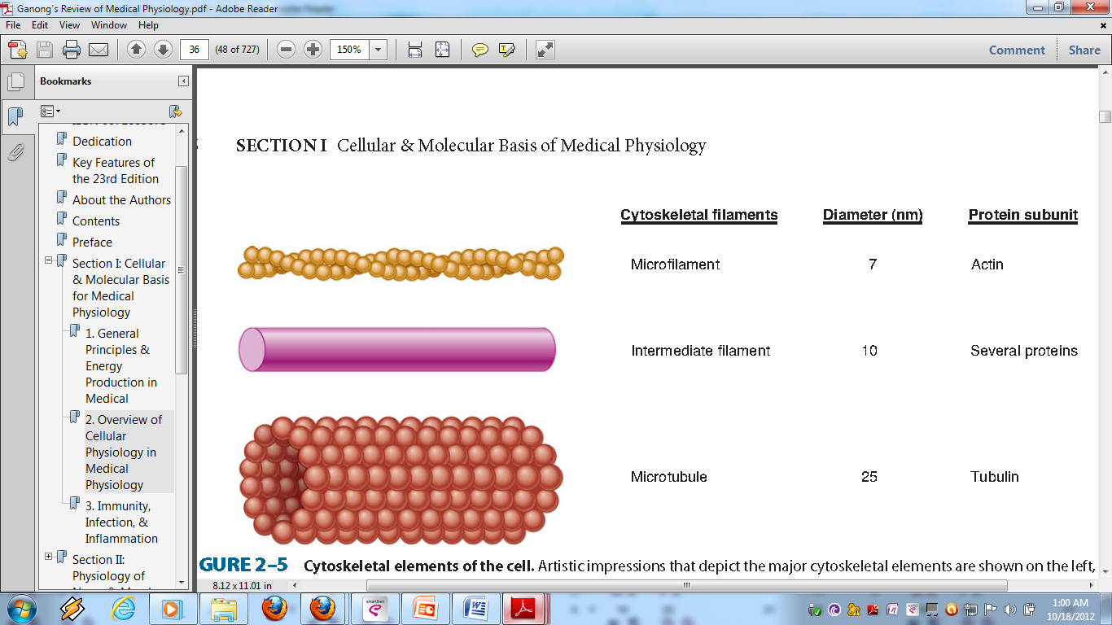Expand Section II bookmark tree node

point(49,557)
